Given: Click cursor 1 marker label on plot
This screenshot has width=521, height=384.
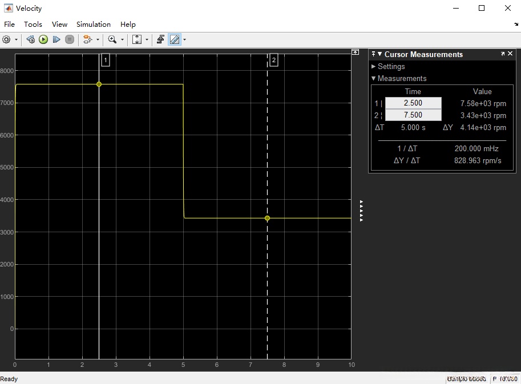Looking at the screenshot, I should (x=105, y=60).
